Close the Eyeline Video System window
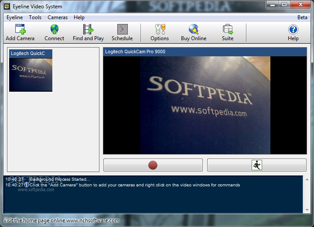The image size is (314, 227). [x=300, y=5]
